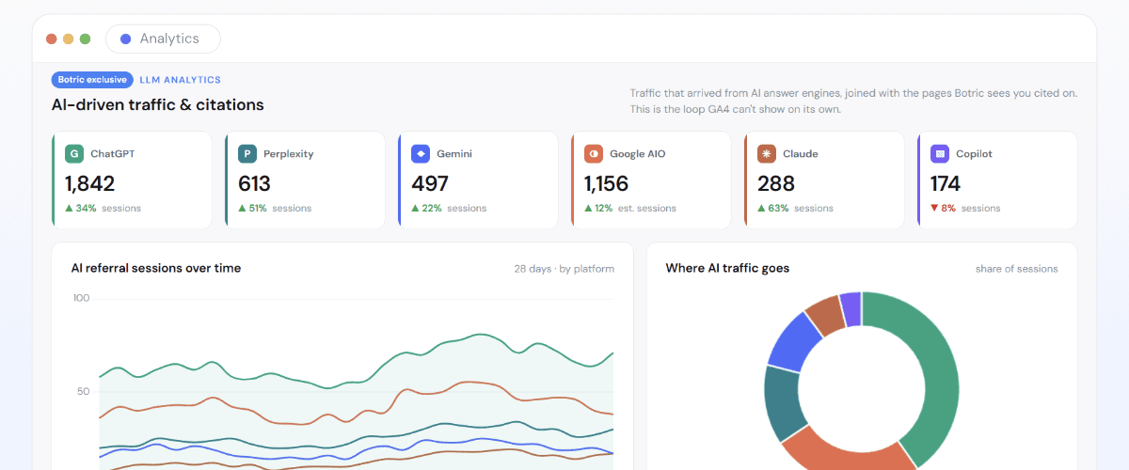
Task: Click the Claude 63% increase indicator
Action: tap(773, 209)
